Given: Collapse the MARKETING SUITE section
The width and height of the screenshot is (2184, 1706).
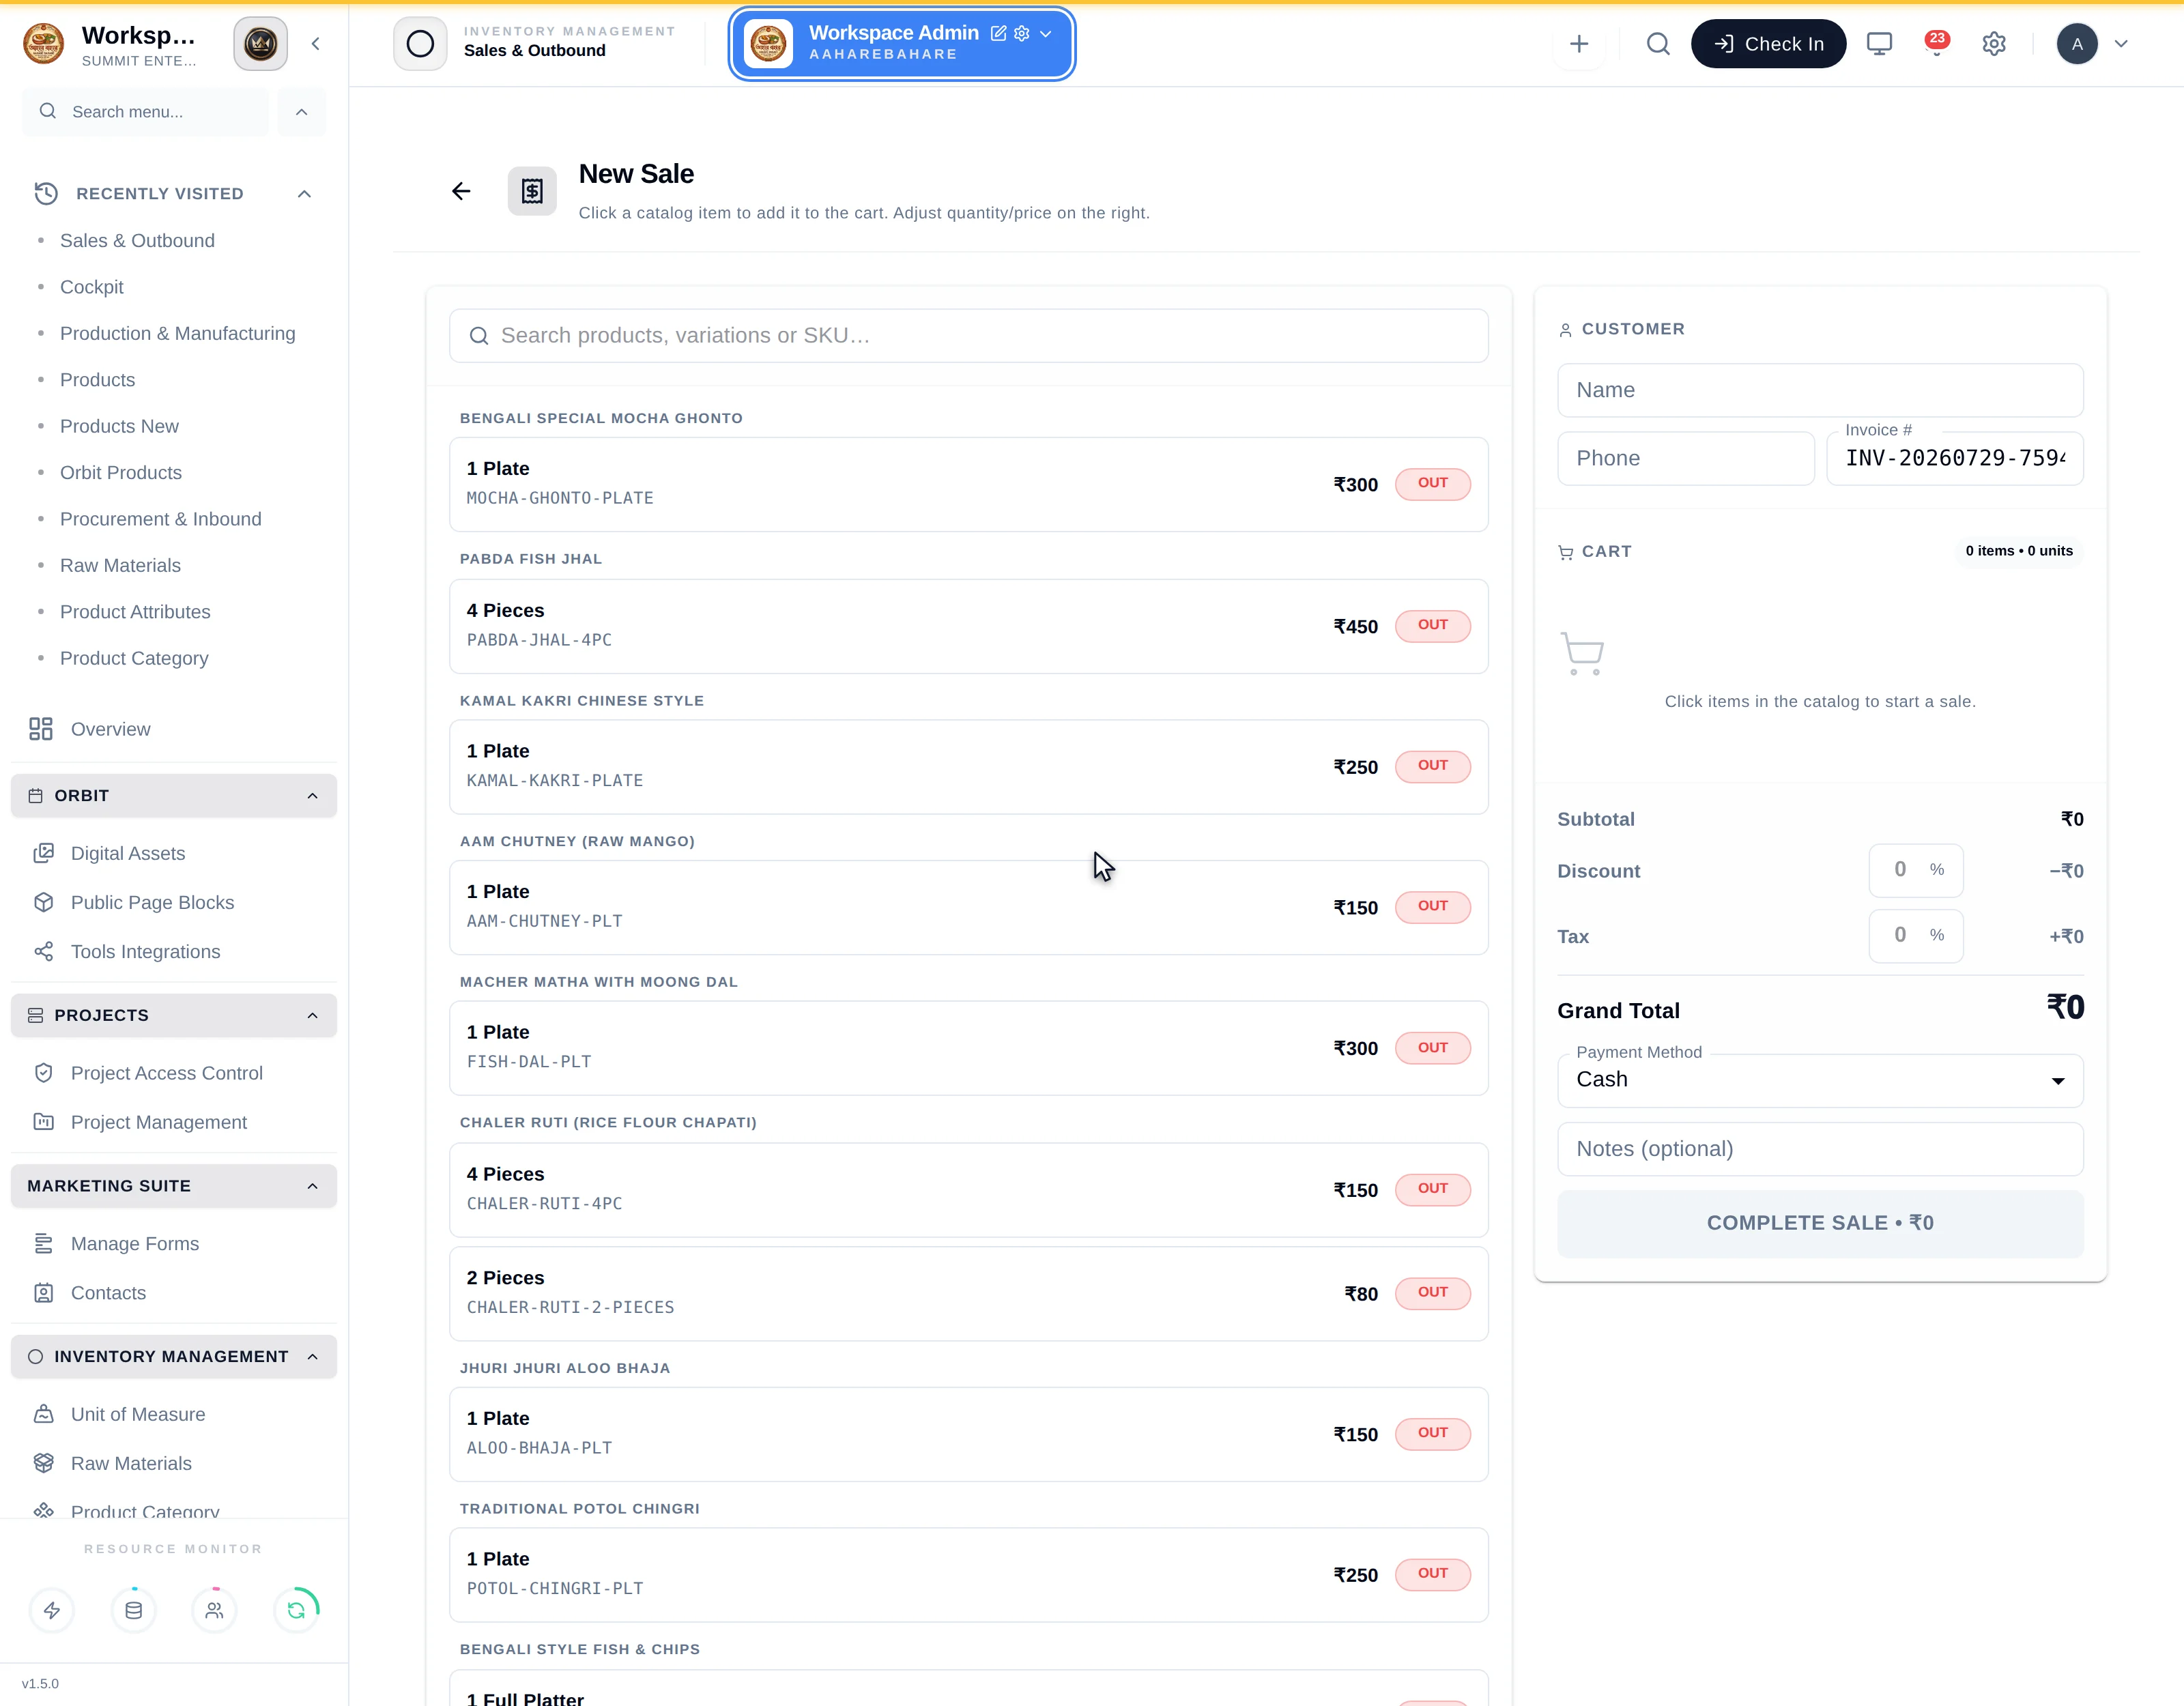Looking at the screenshot, I should coord(312,1186).
